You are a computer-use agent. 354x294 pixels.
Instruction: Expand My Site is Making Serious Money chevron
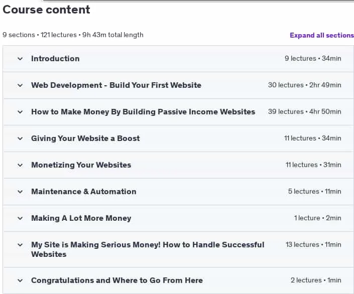coord(20,245)
